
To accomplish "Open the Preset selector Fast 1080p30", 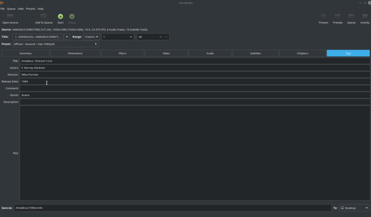I will tap(55, 44).
